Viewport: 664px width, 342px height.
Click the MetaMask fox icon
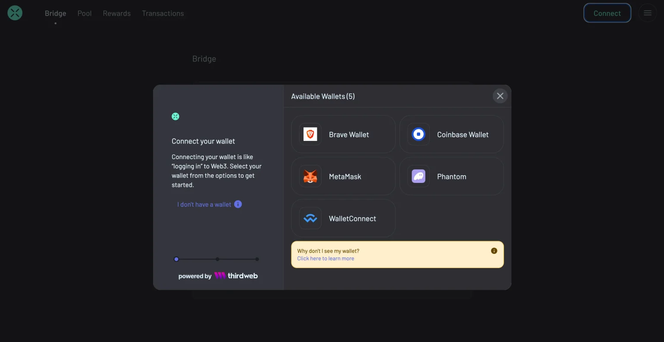click(x=310, y=176)
